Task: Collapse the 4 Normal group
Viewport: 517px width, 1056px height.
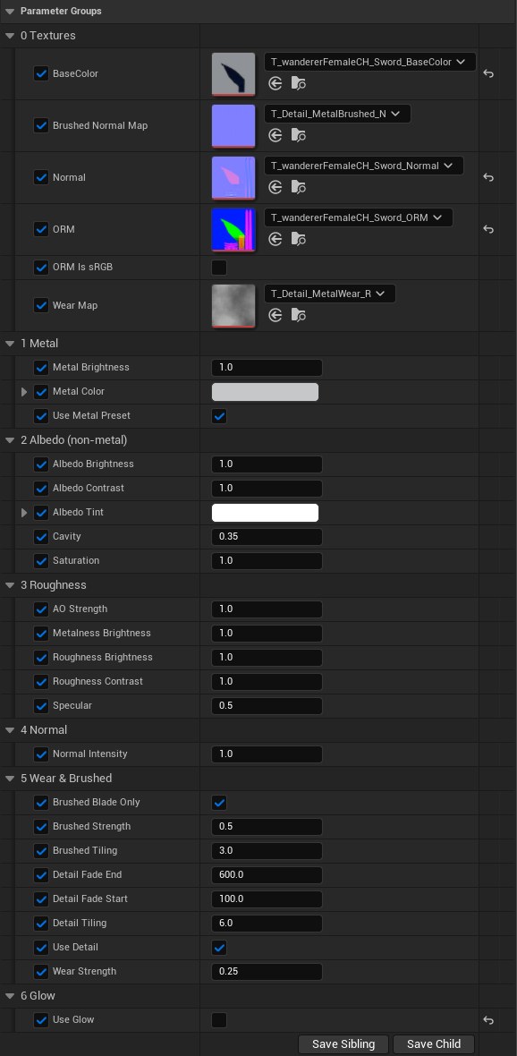Action: [10, 730]
